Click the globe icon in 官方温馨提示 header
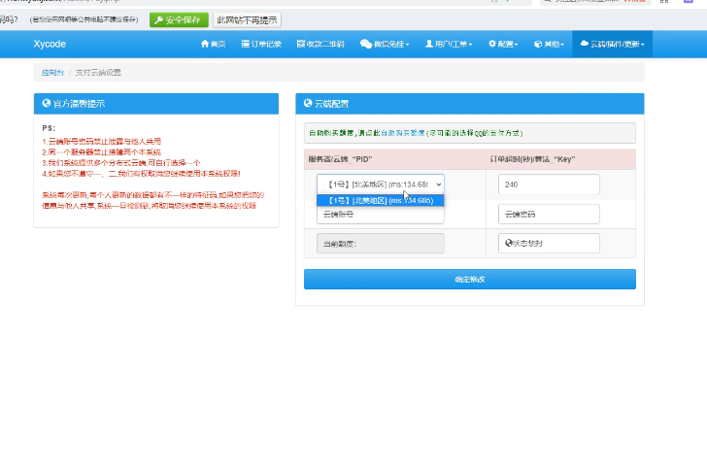This screenshot has width=707, height=470. (x=46, y=103)
